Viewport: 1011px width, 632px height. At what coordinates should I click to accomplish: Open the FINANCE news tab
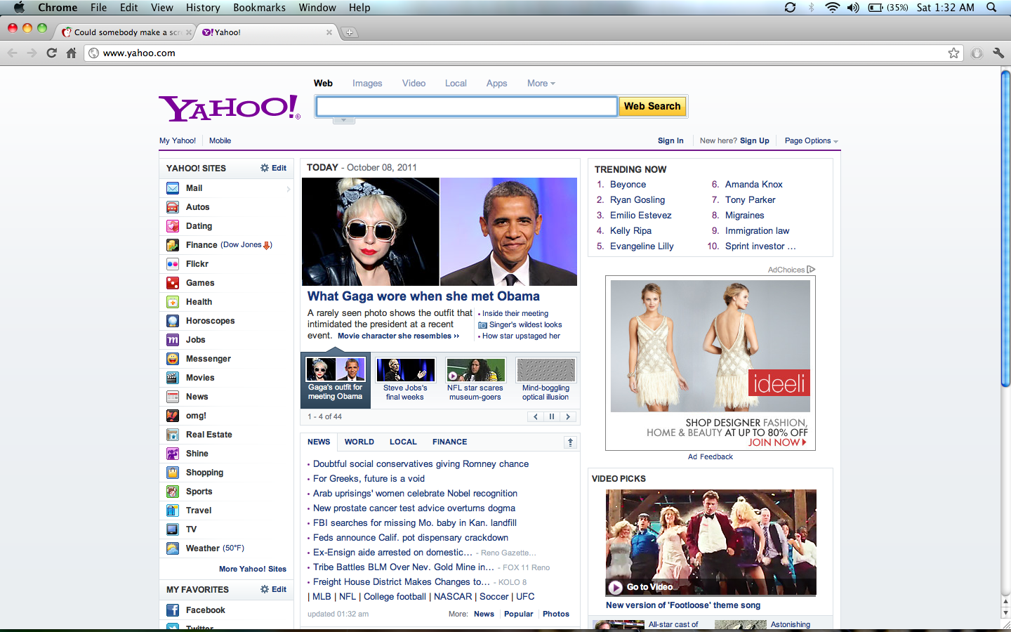pos(450,442)
